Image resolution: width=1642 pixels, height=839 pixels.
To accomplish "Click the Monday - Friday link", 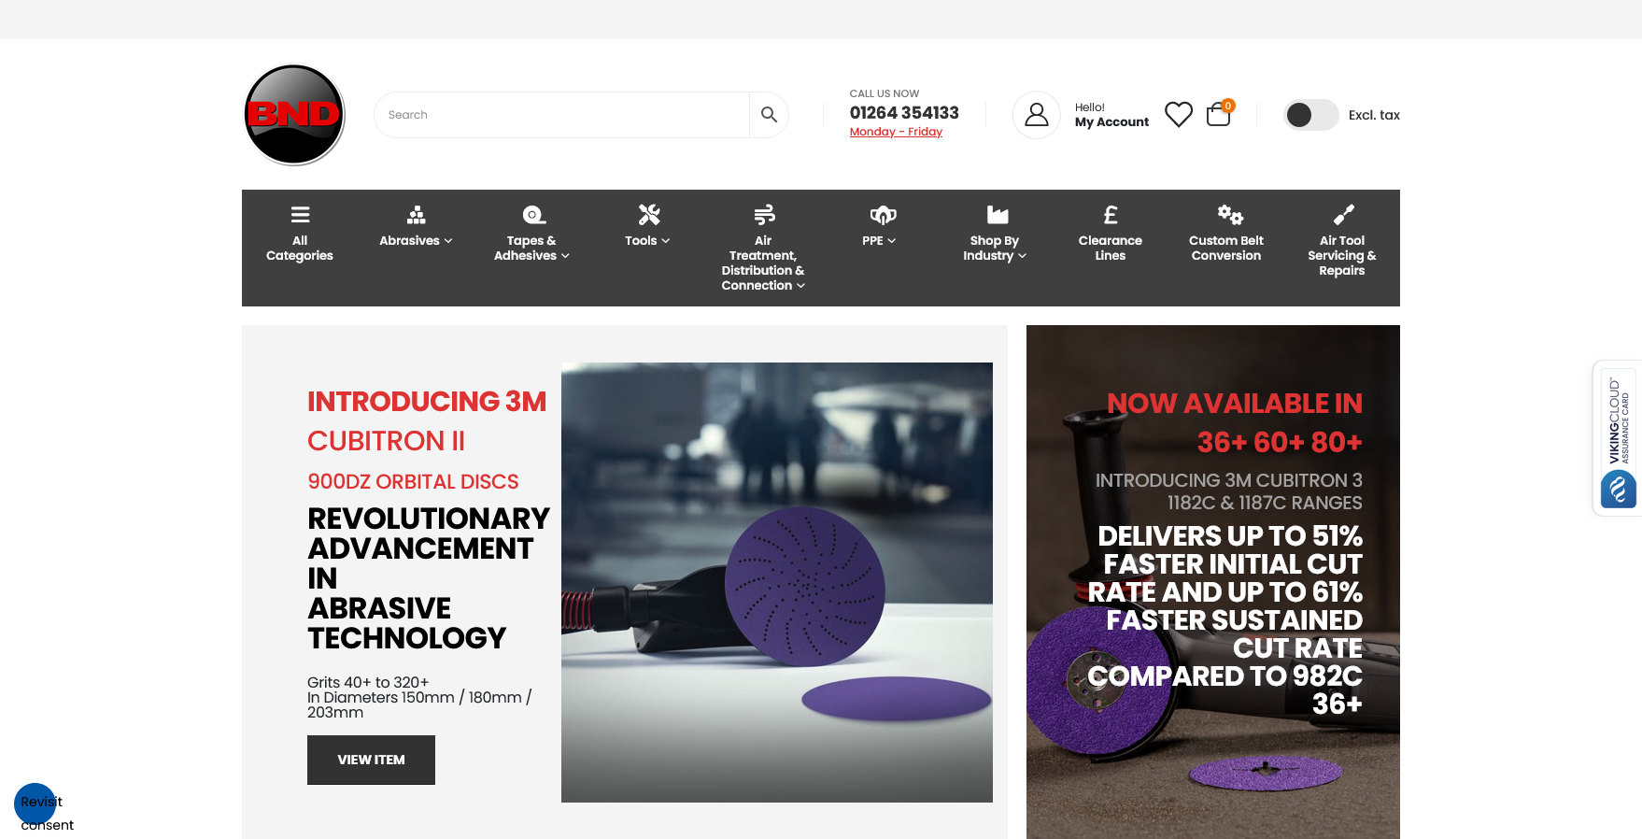I will 896,132.
